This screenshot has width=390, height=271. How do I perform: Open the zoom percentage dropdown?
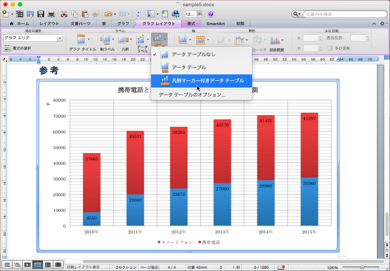(x=199, y=14)
